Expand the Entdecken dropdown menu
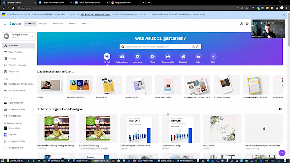 tap(59, 24)
